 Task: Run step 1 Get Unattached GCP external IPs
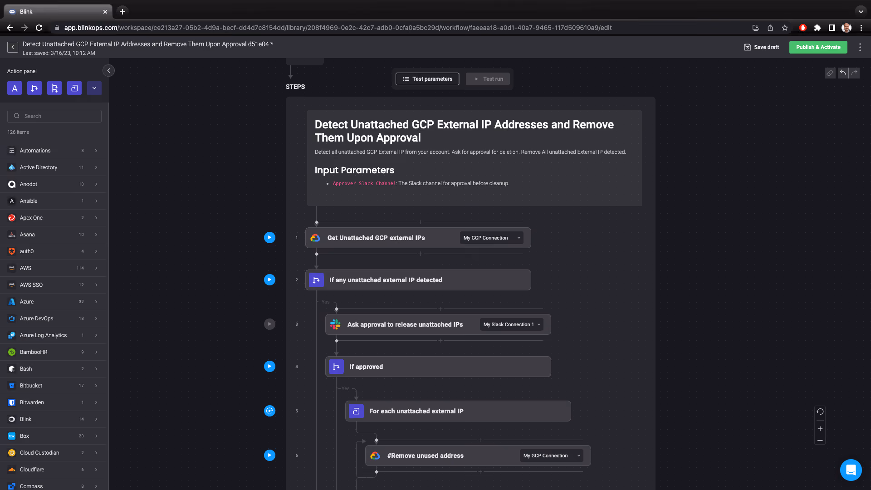[269, 238]
